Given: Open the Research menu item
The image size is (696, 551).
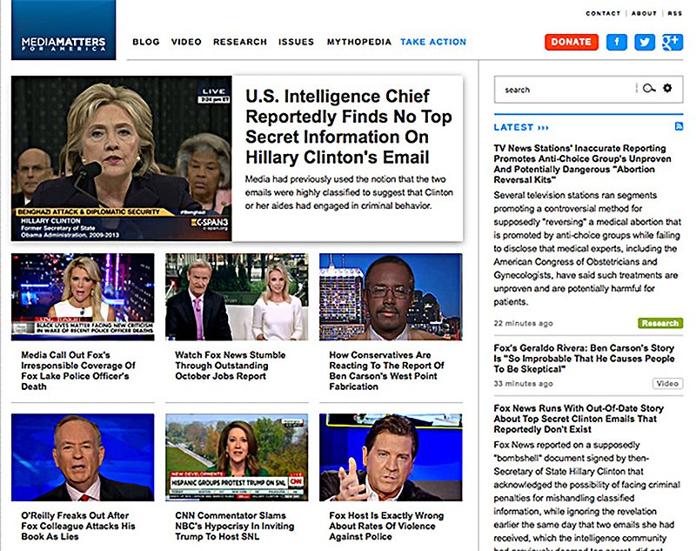Looking at the screenshot, I should coord(240,42).
